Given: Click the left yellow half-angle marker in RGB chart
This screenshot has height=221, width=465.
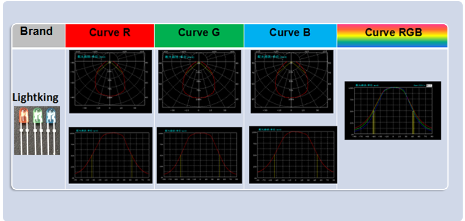Looking at the screenshot, I should (374, 122).
